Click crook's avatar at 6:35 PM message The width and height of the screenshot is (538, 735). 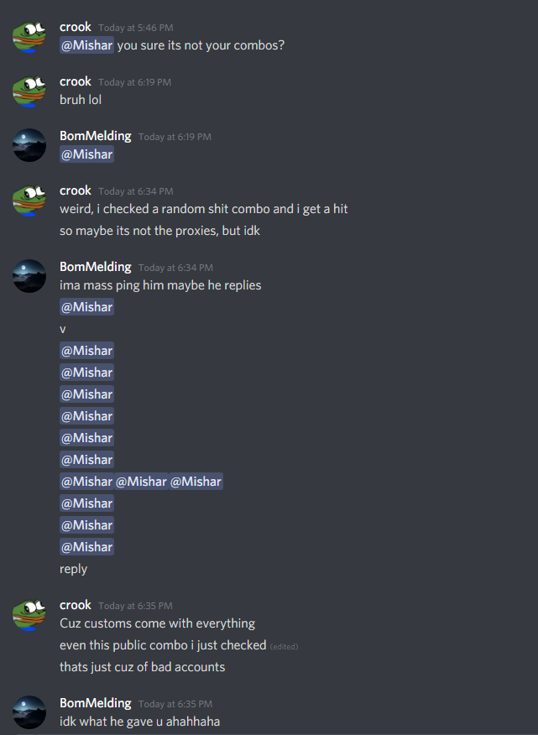29,614
